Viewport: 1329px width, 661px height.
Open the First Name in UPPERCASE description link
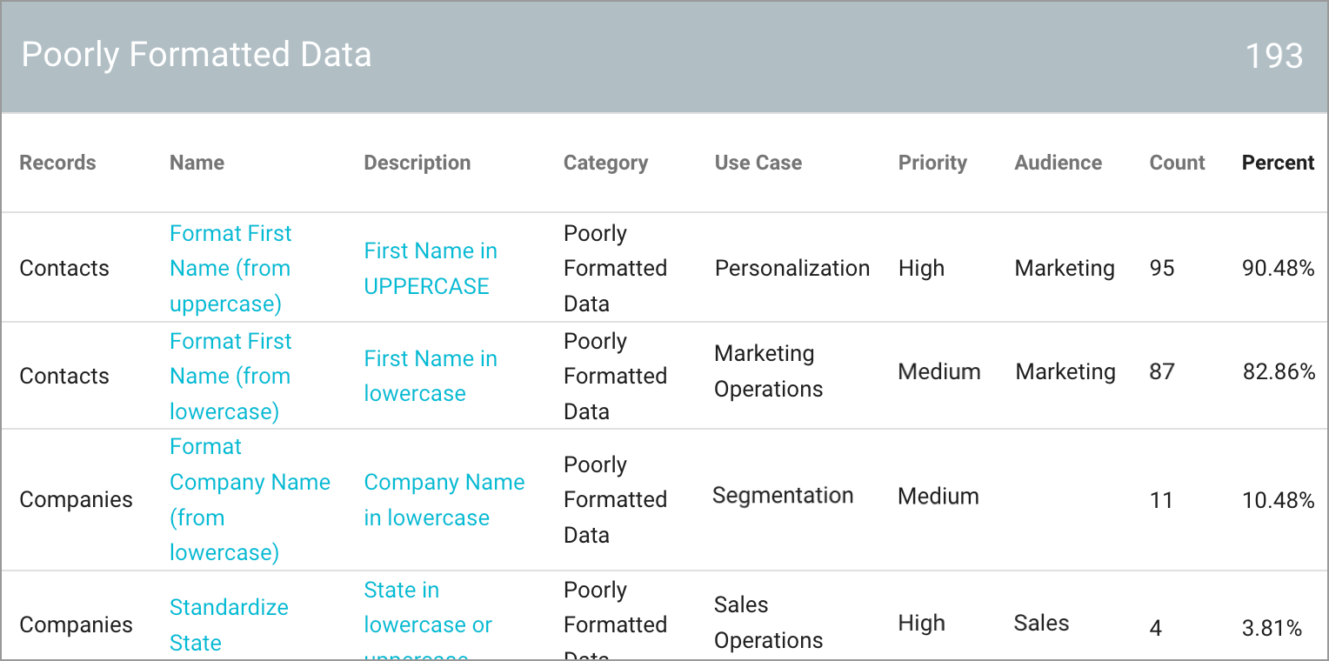coord(431,268)
